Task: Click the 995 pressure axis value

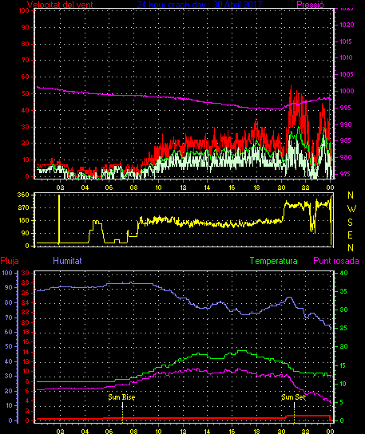Action: pos(345,108)
